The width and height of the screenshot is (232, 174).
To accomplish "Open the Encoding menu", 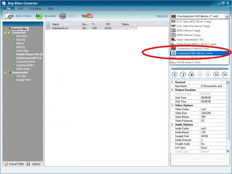I will pyautogui.click(x=36, y=9).
